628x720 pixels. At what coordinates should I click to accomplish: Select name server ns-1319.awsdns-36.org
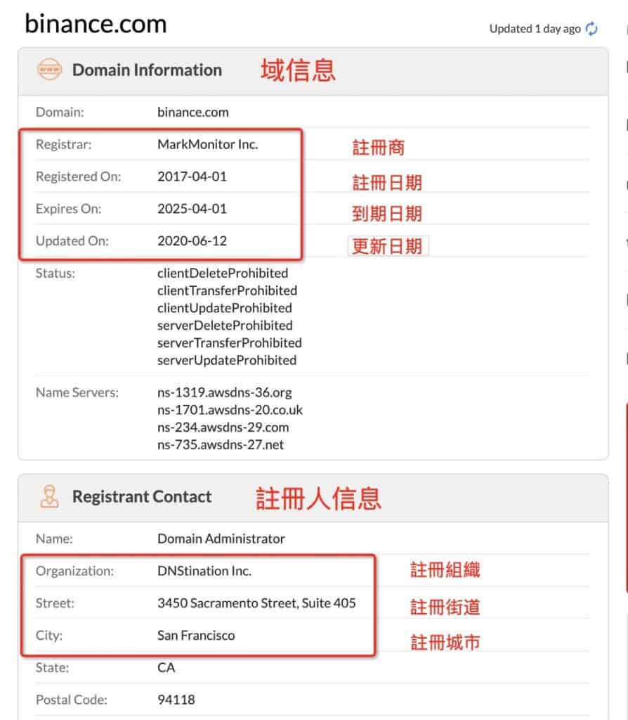[224, 392]
